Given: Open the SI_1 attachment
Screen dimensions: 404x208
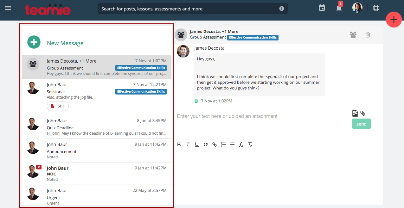Looking at the screenshot, I should pyautogui.click(x=58, y=106).
